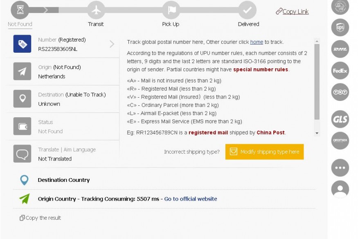
Task: Open the user account profile icon
Action: tap(340, 189)
